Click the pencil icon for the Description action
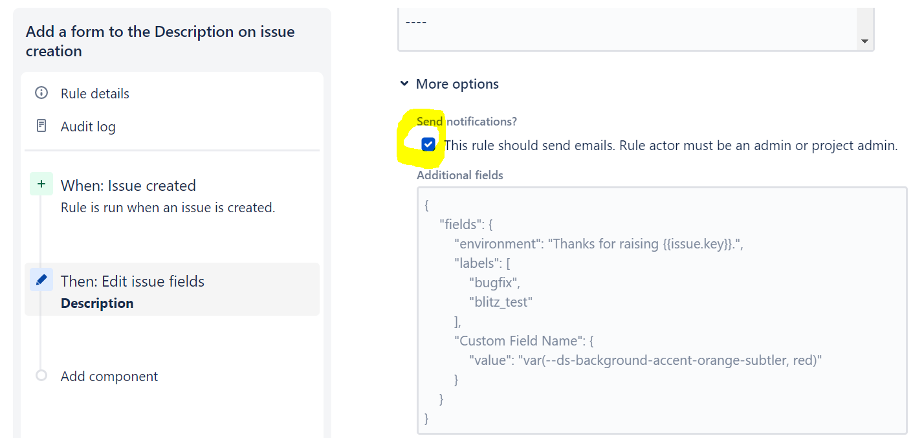 [x=41, y=279]
